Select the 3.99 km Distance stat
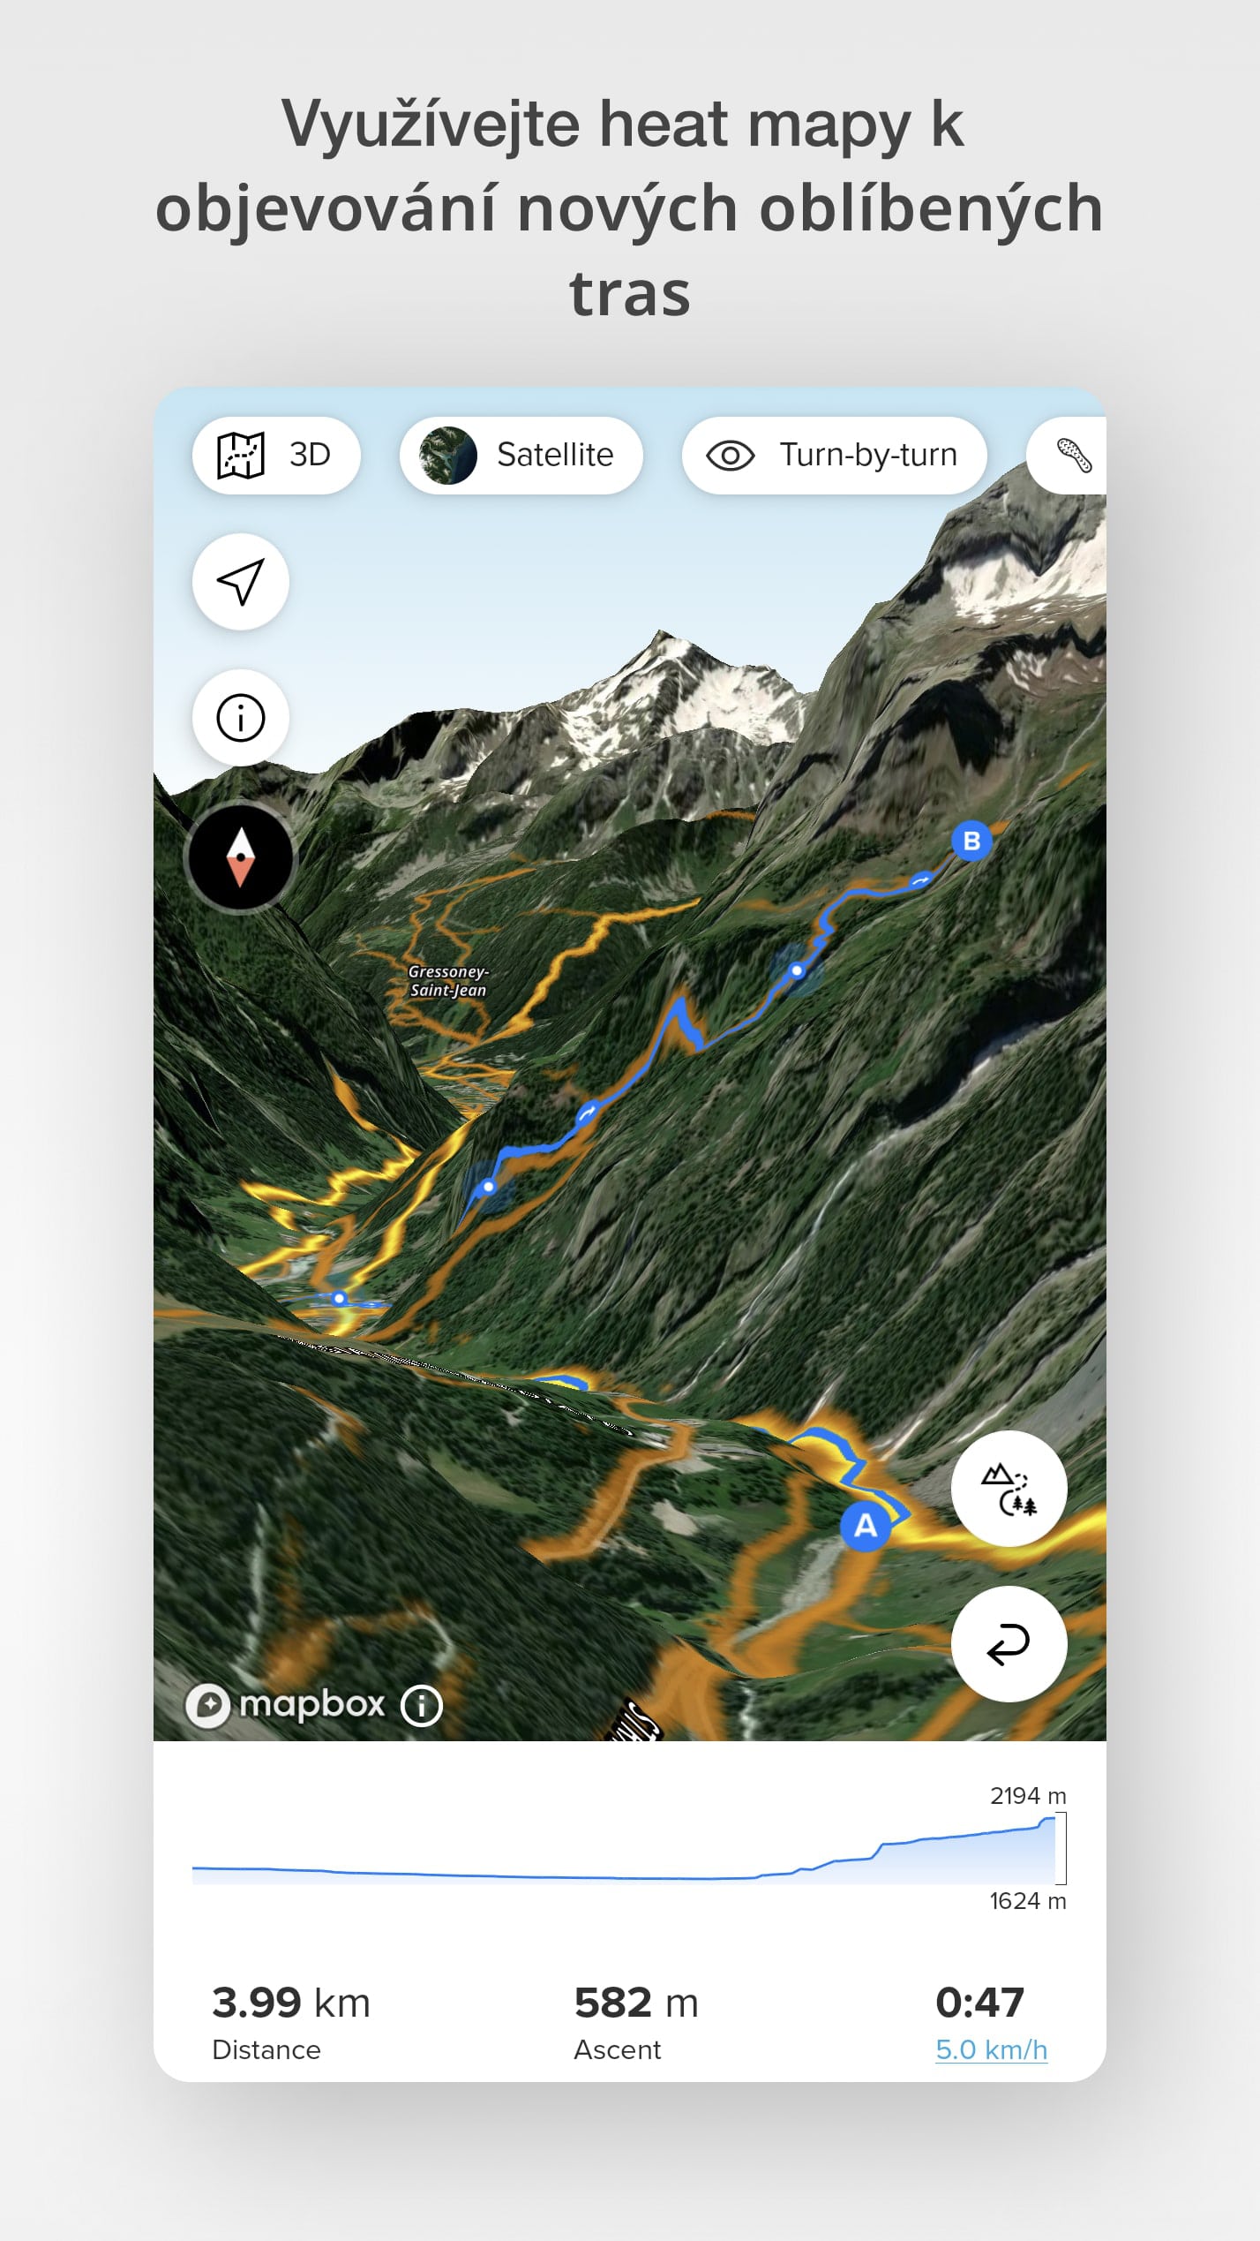The image size is (1260, 2241). 291,2021
